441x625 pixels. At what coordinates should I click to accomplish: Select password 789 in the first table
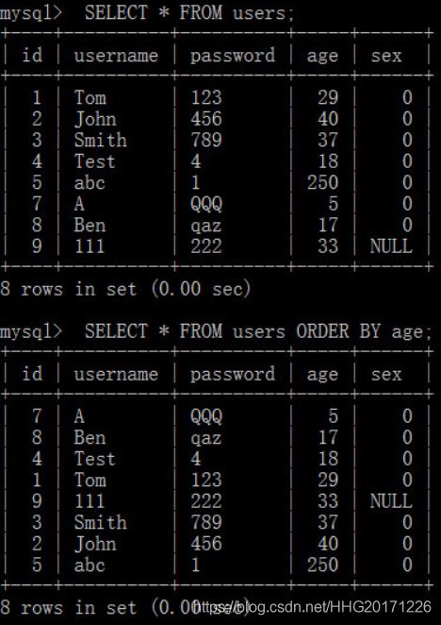206,141
